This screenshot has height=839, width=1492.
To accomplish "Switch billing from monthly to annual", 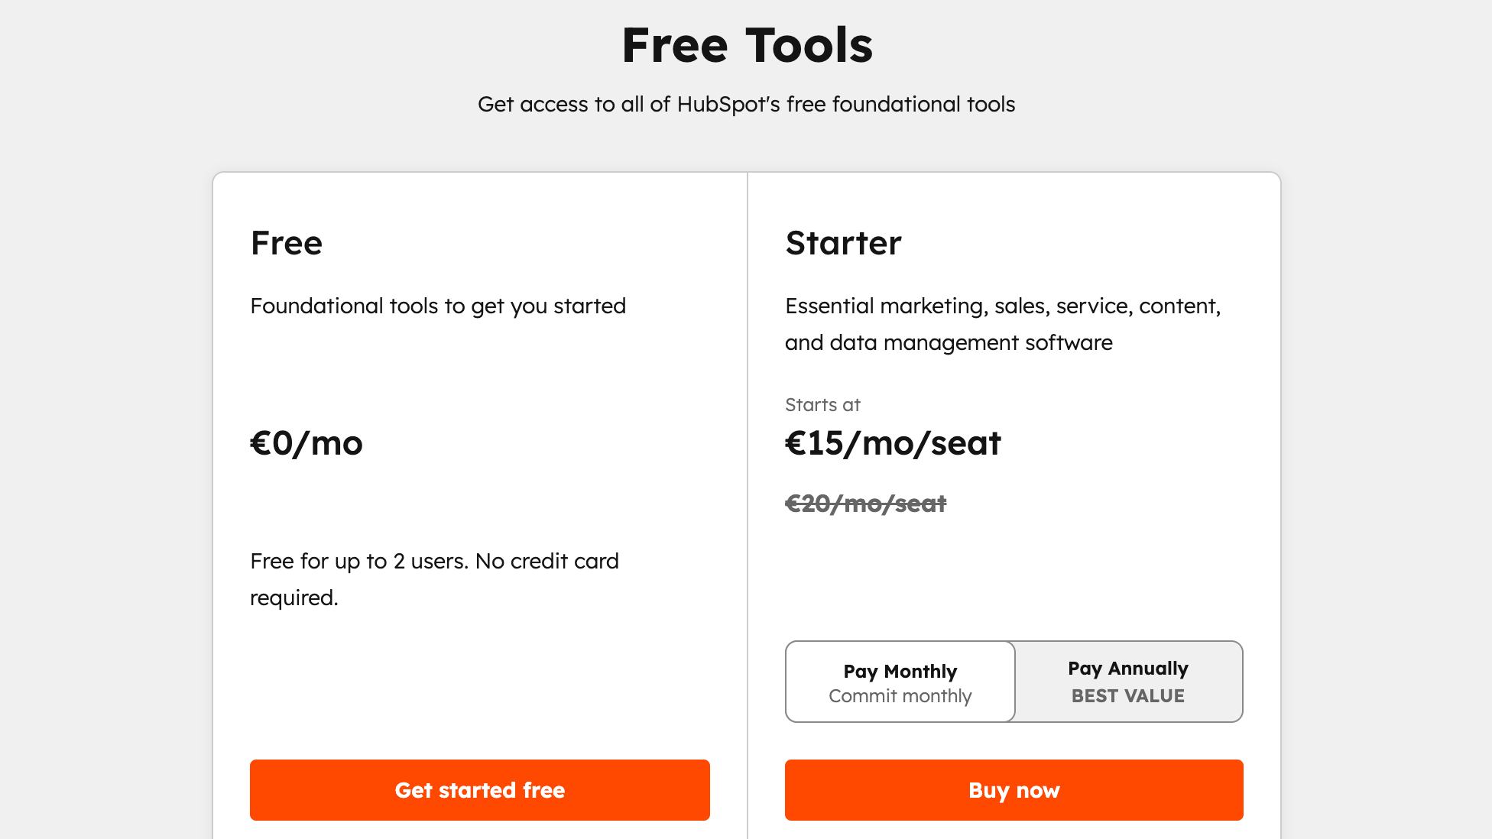I will coord(1127,682).
